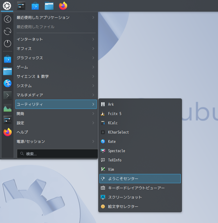The image size is (218, 223).
Task: Expand the インターネット category arrow
Action: [93, 39]
